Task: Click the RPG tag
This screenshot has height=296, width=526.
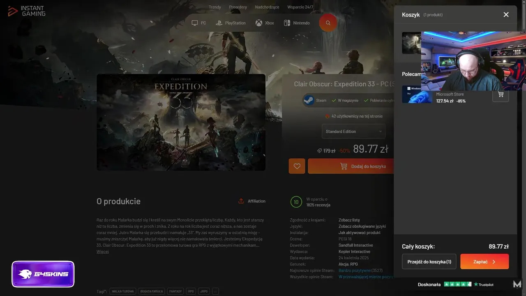Action: [191, 291]
